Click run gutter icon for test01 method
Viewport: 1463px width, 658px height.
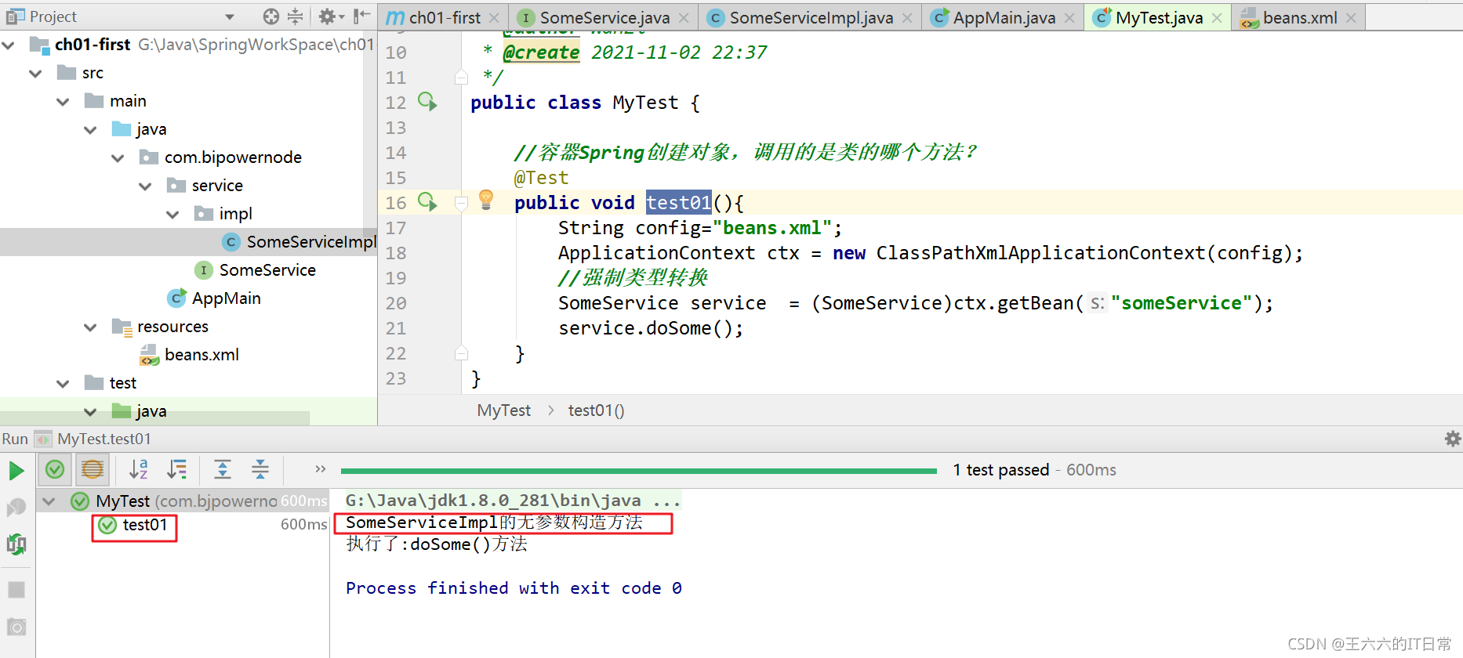[427, 202]
